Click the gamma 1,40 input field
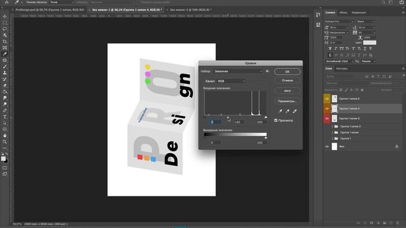406x228 pixels. pos(238,122)
